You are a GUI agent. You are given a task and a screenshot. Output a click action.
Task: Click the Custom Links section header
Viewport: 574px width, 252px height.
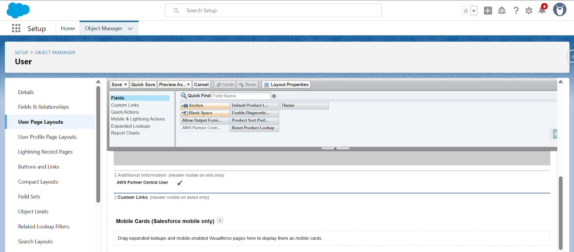click(x=132, y=198)
